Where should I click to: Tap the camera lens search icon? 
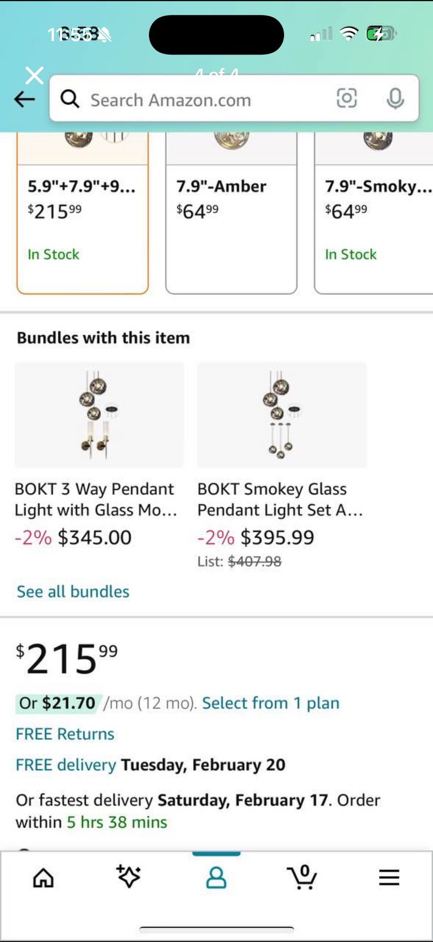(x=347, y=98)
